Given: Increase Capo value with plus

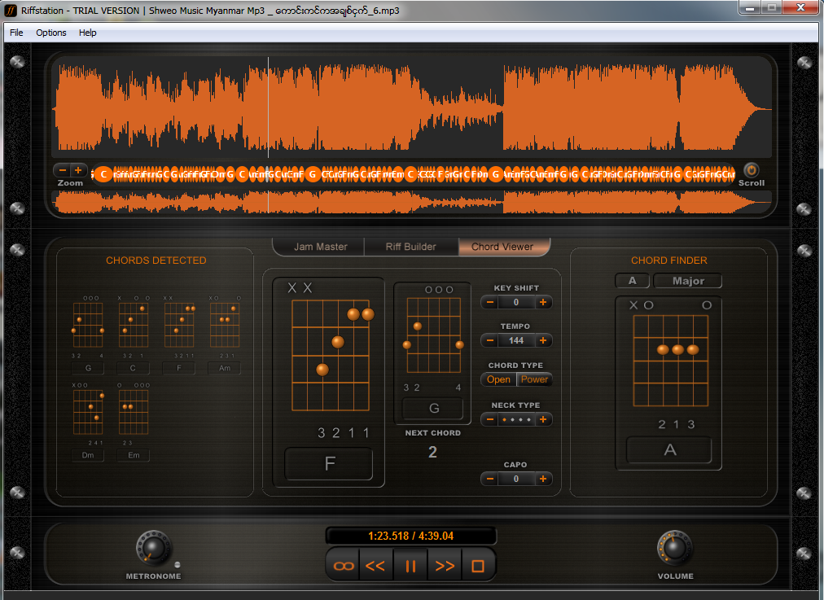Looking at the screenshot, I should [543, 479].
